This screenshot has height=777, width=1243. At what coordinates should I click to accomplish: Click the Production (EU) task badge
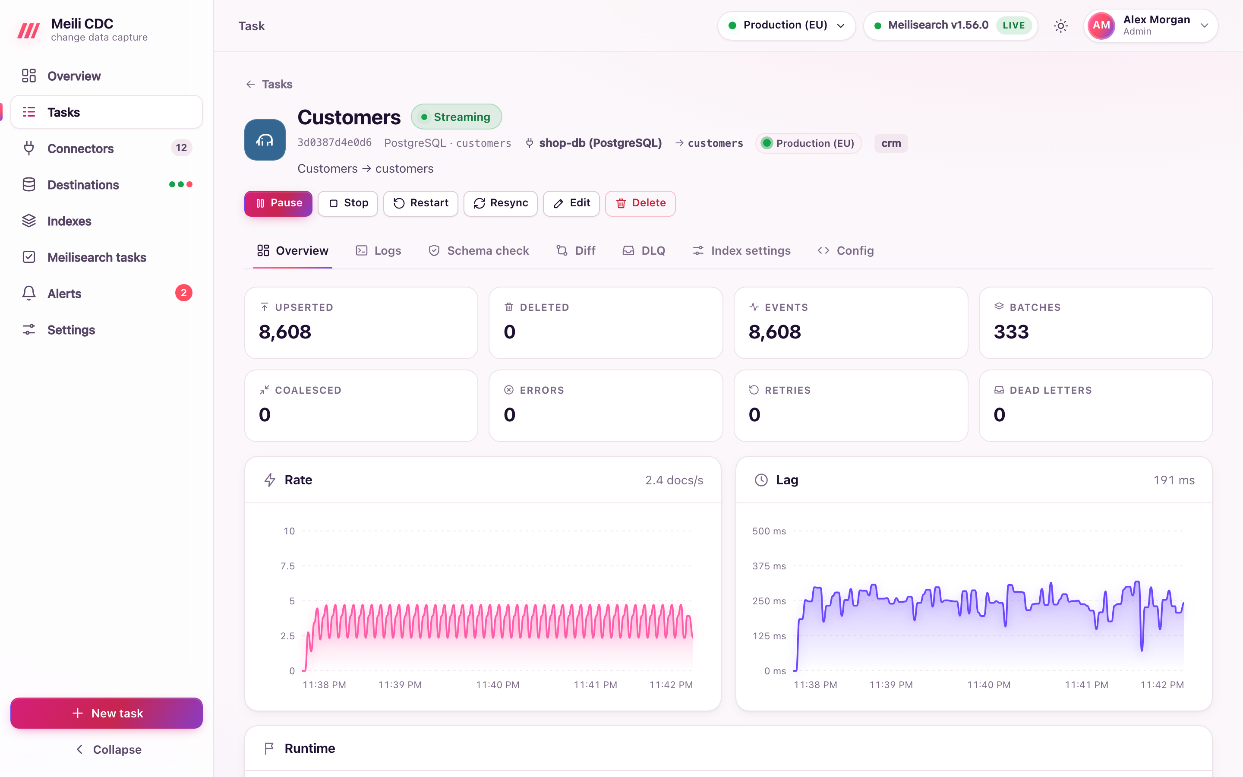tap(808, 143)
